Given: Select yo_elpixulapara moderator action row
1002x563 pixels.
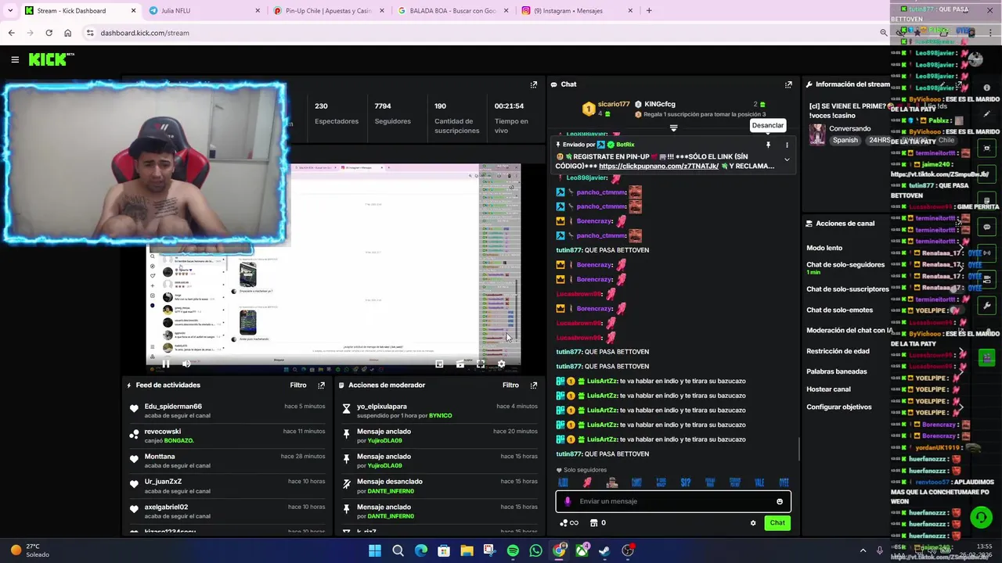Looking at the screenshot, I should pos(439,411).
